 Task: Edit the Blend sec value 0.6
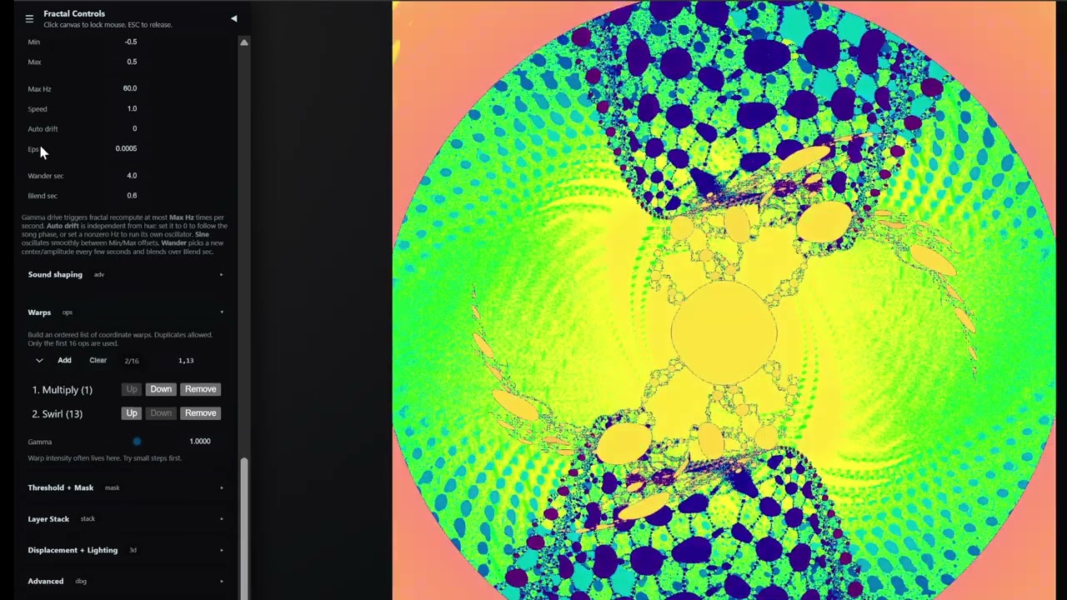point(132,196)
